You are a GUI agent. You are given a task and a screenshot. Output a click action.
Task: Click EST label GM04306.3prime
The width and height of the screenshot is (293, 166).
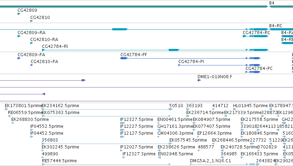176,134
